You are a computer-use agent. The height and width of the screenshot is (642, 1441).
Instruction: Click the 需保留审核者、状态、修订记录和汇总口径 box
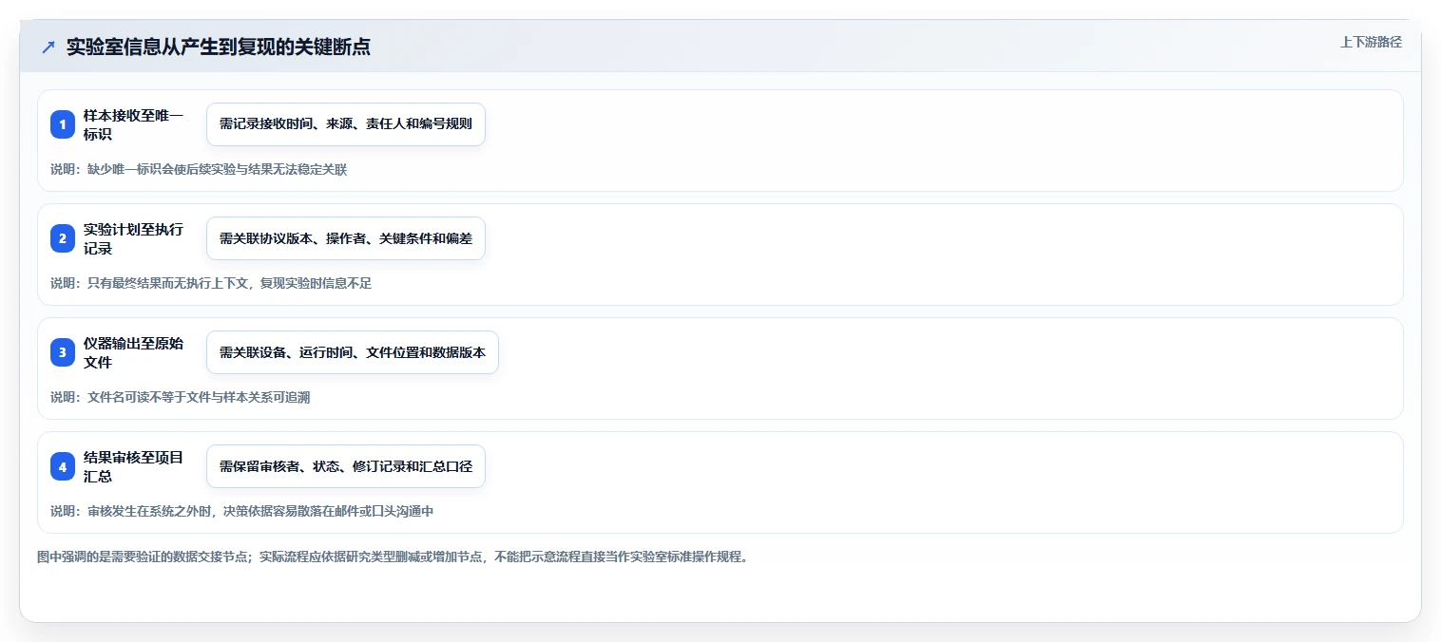click(x=346, y=466)
